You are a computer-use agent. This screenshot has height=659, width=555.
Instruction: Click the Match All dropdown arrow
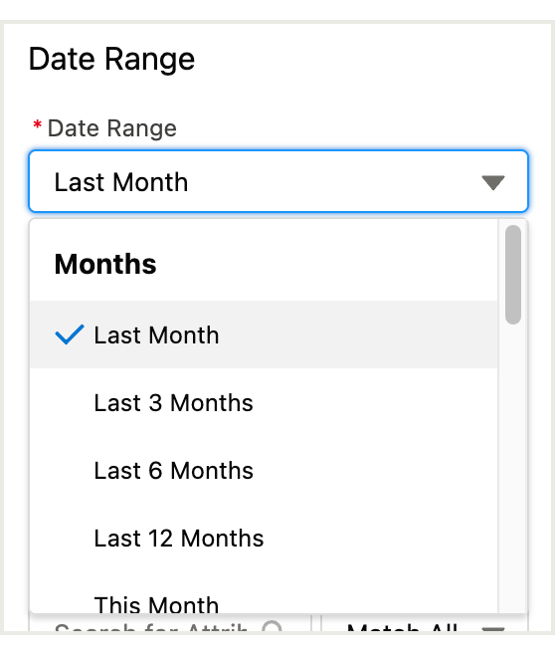click(493, 629)
